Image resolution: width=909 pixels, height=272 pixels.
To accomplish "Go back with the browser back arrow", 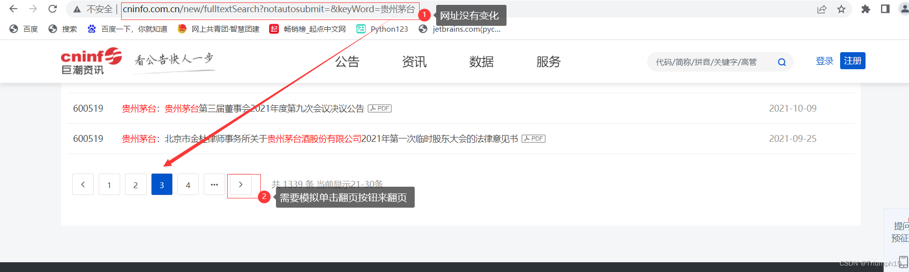I will pyautogui.click(x=13, y=9).
